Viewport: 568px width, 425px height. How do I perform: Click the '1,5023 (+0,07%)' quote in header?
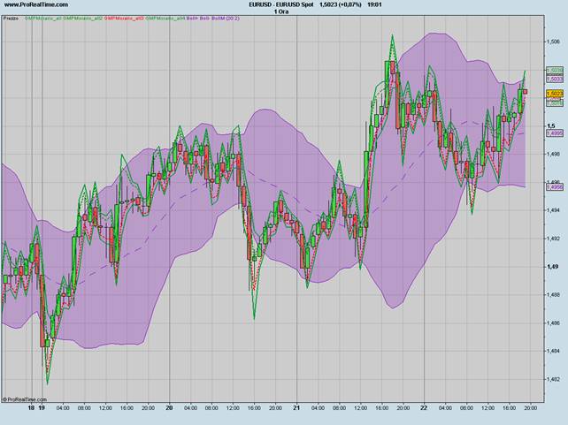pyautogui.click(x=341, y=4)
